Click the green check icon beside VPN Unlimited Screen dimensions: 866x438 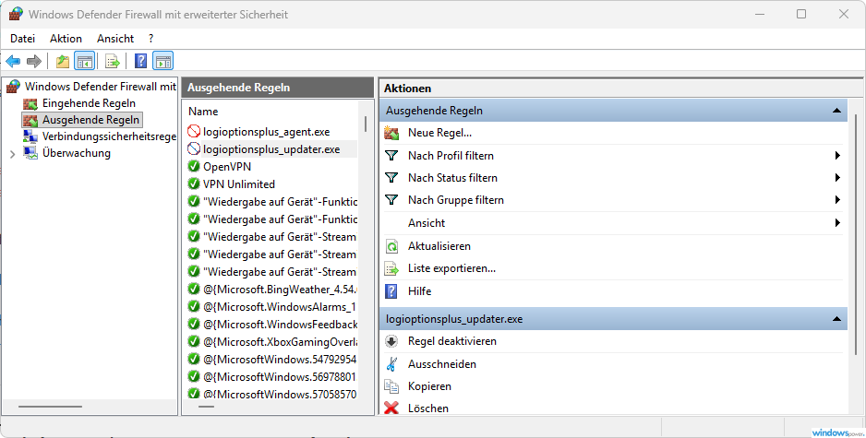pos(194,183)
